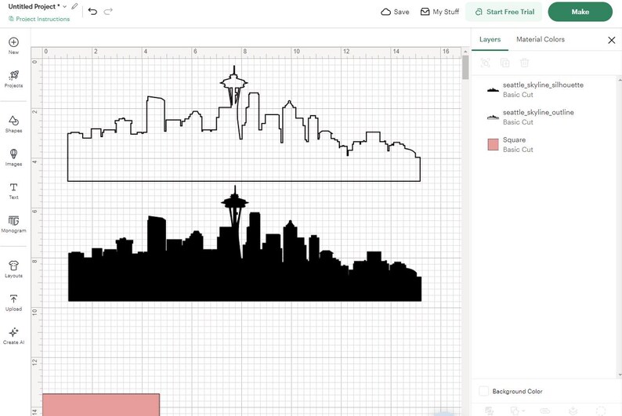Select the Text tool
The width and height of the screenshot is (622, 416).
[13, 190]
